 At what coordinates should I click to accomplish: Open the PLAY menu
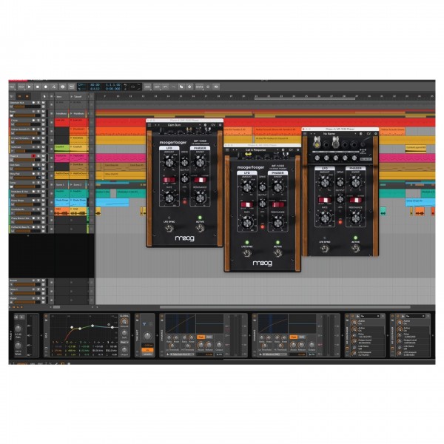[21, 87]
